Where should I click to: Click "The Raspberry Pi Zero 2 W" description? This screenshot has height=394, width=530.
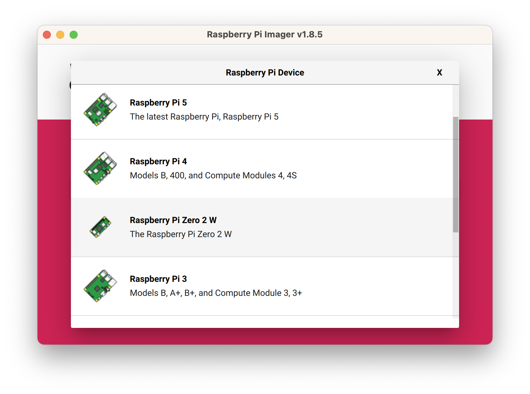(181, 234)
